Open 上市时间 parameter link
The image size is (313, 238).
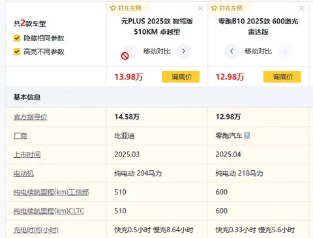tap(27, 155)
